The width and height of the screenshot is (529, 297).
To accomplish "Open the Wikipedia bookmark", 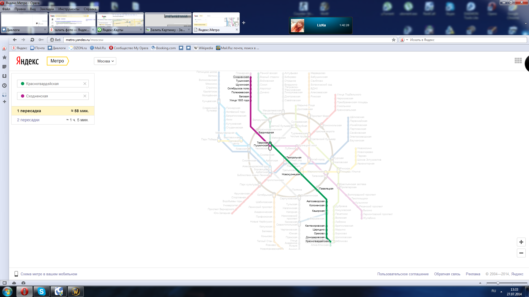I will (x=203, y=48).
